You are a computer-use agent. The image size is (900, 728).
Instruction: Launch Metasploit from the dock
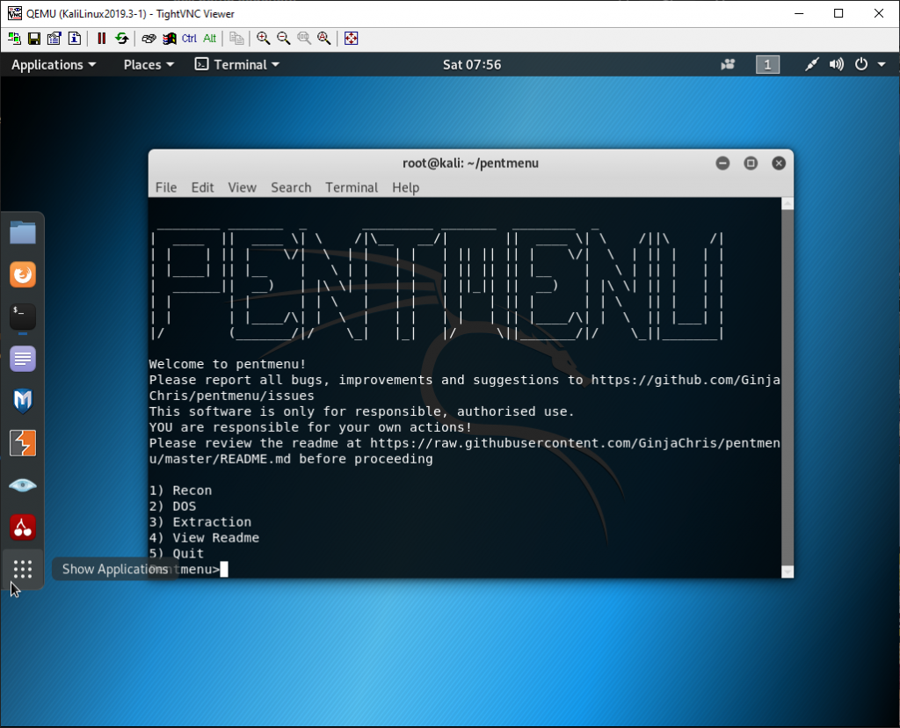[x=22, y=401]
